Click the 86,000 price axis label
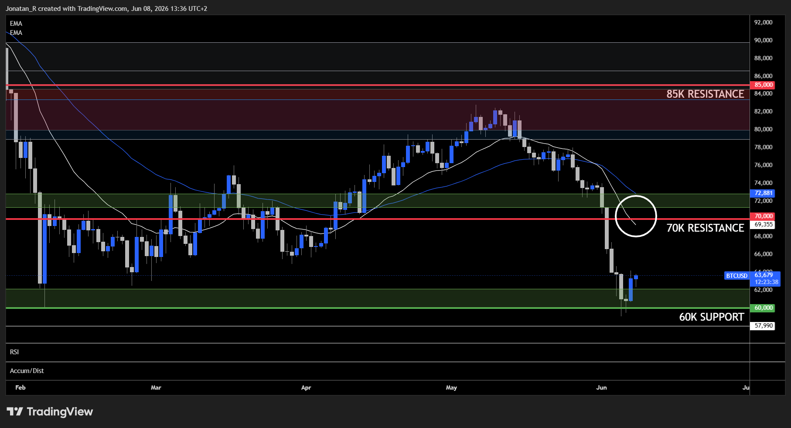Screen dimensions: 791x428 [x=763, y=76]
